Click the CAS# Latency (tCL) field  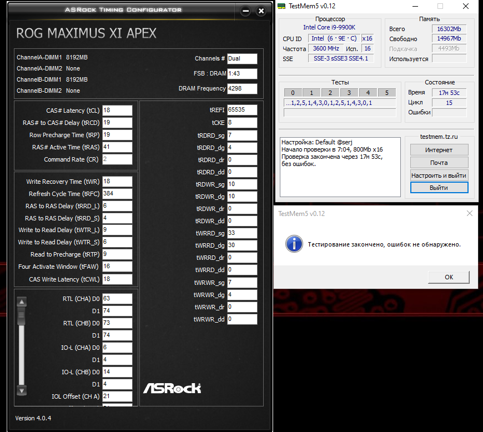pyautogui.click(x=117, y=110)
